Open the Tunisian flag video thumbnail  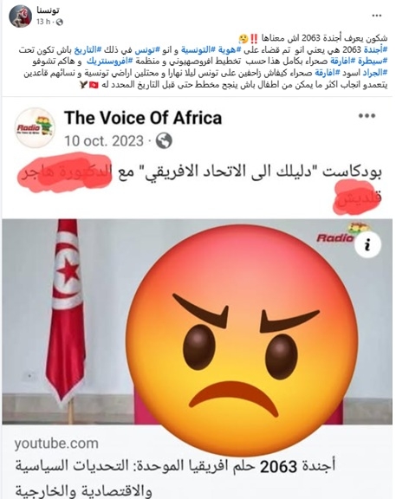(x=197, y=321)
